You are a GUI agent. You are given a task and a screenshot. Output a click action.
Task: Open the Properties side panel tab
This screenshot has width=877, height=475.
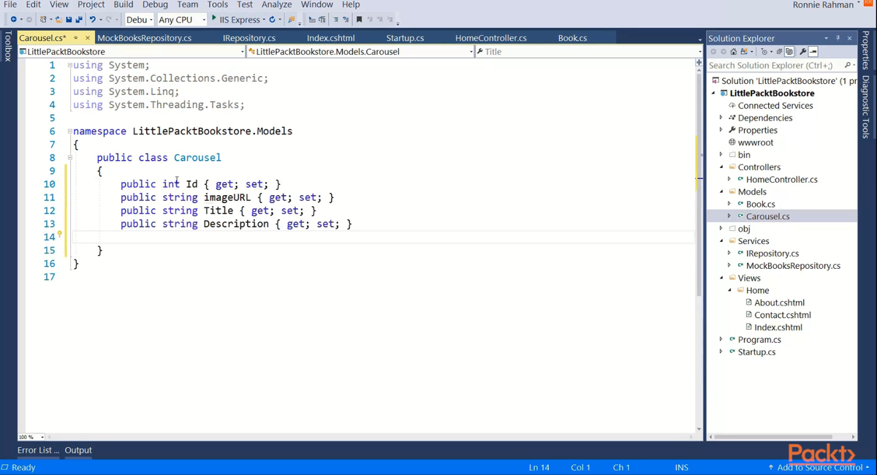[866, 50]
